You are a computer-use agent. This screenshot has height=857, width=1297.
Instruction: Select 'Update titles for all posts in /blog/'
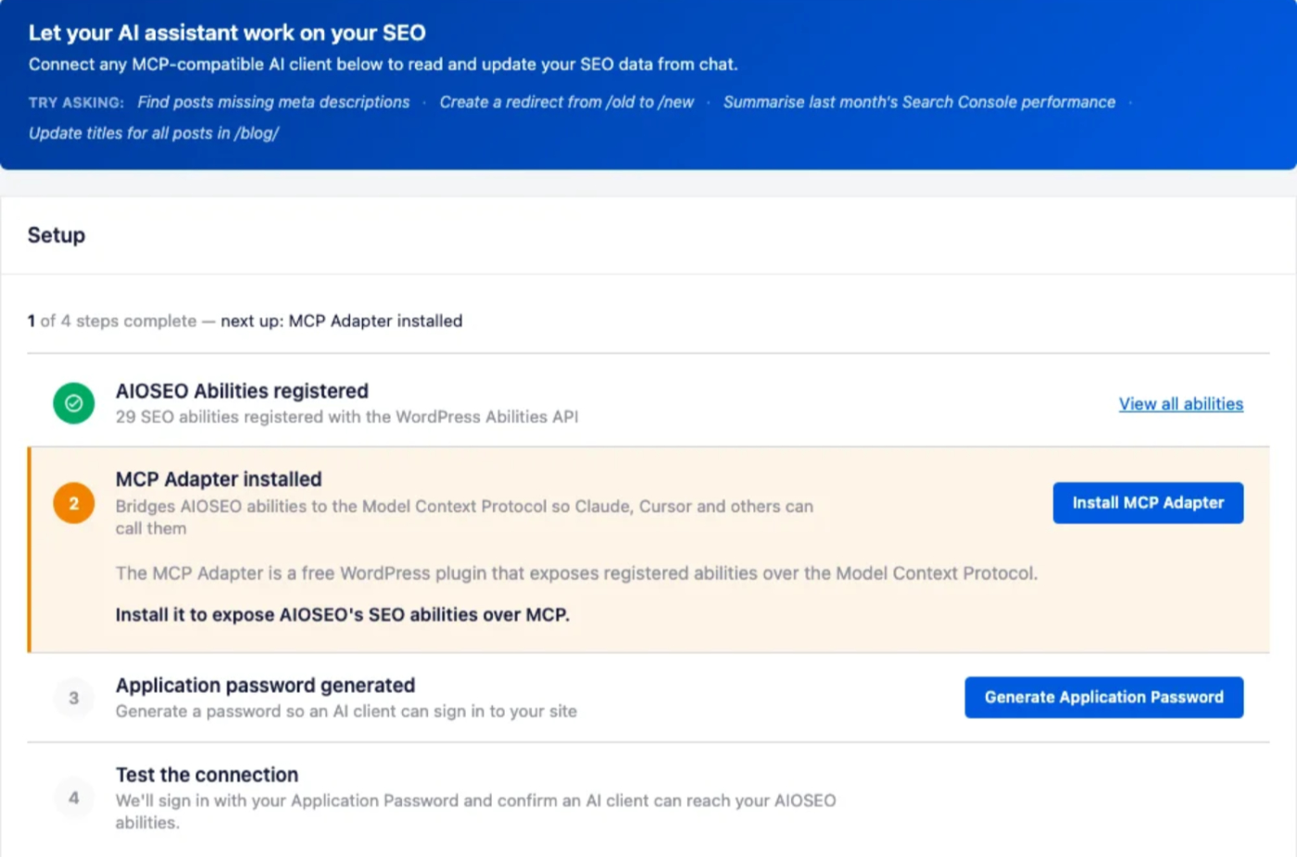click(x=154, y=133)
